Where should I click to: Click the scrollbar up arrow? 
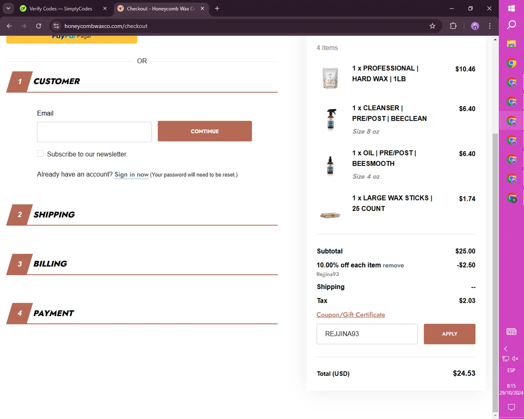[x=495, y=39]
